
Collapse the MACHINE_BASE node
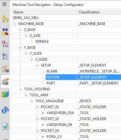(x=15, y=24)
